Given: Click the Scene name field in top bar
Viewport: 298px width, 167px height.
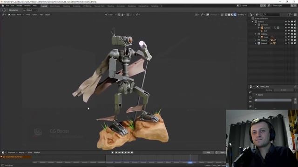Looking at the screenshot, I should 251,6.
